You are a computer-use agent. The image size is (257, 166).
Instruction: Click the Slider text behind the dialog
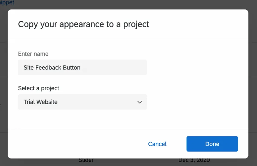tap(86, 161)
